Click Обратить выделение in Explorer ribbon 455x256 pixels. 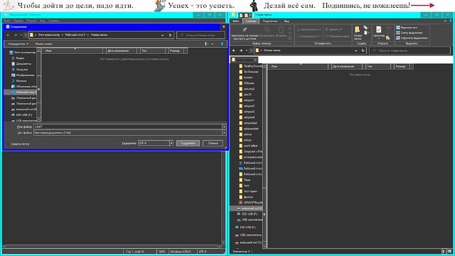coord(412,38)
